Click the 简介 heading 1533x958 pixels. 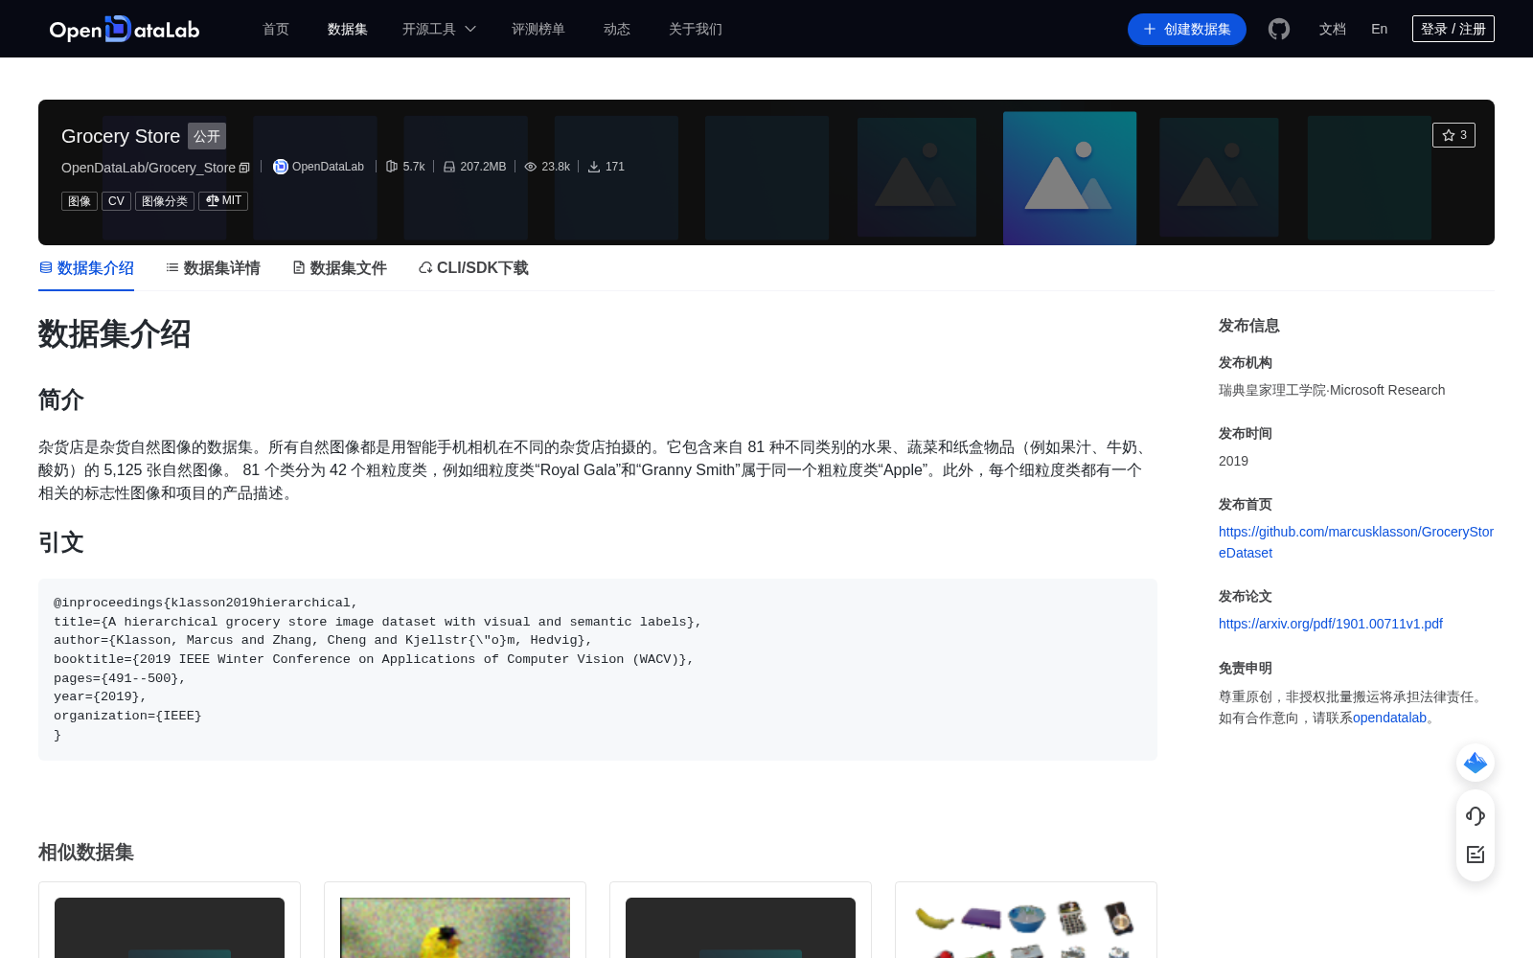61,399
